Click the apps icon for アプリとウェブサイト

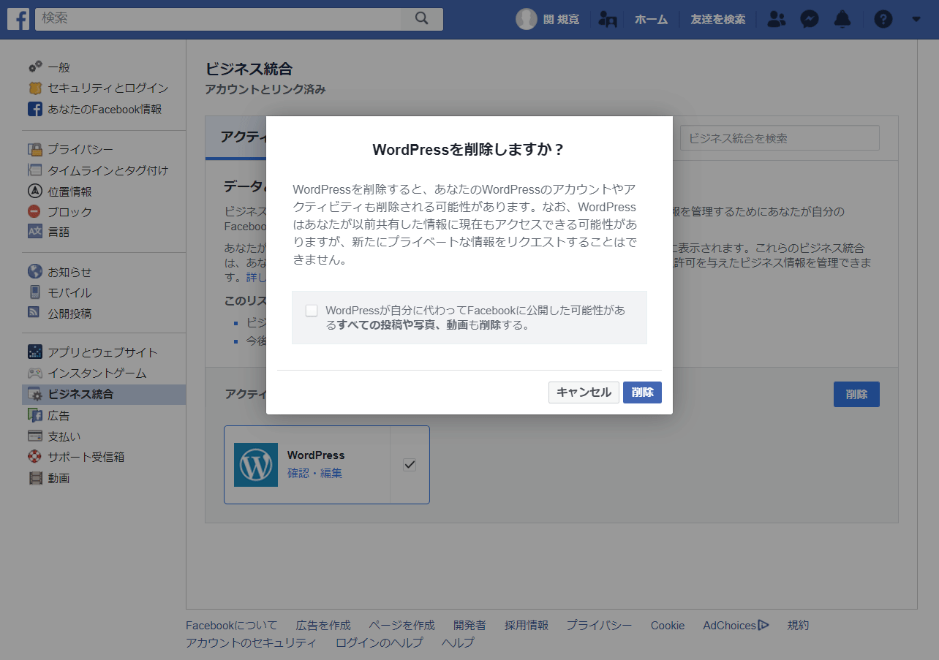35,352
